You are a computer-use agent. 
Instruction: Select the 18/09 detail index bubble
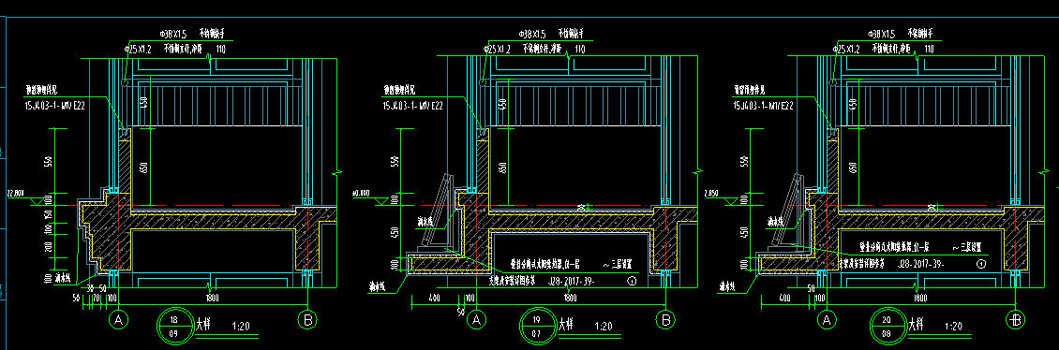pyautogui.click(x=174, y=326)
